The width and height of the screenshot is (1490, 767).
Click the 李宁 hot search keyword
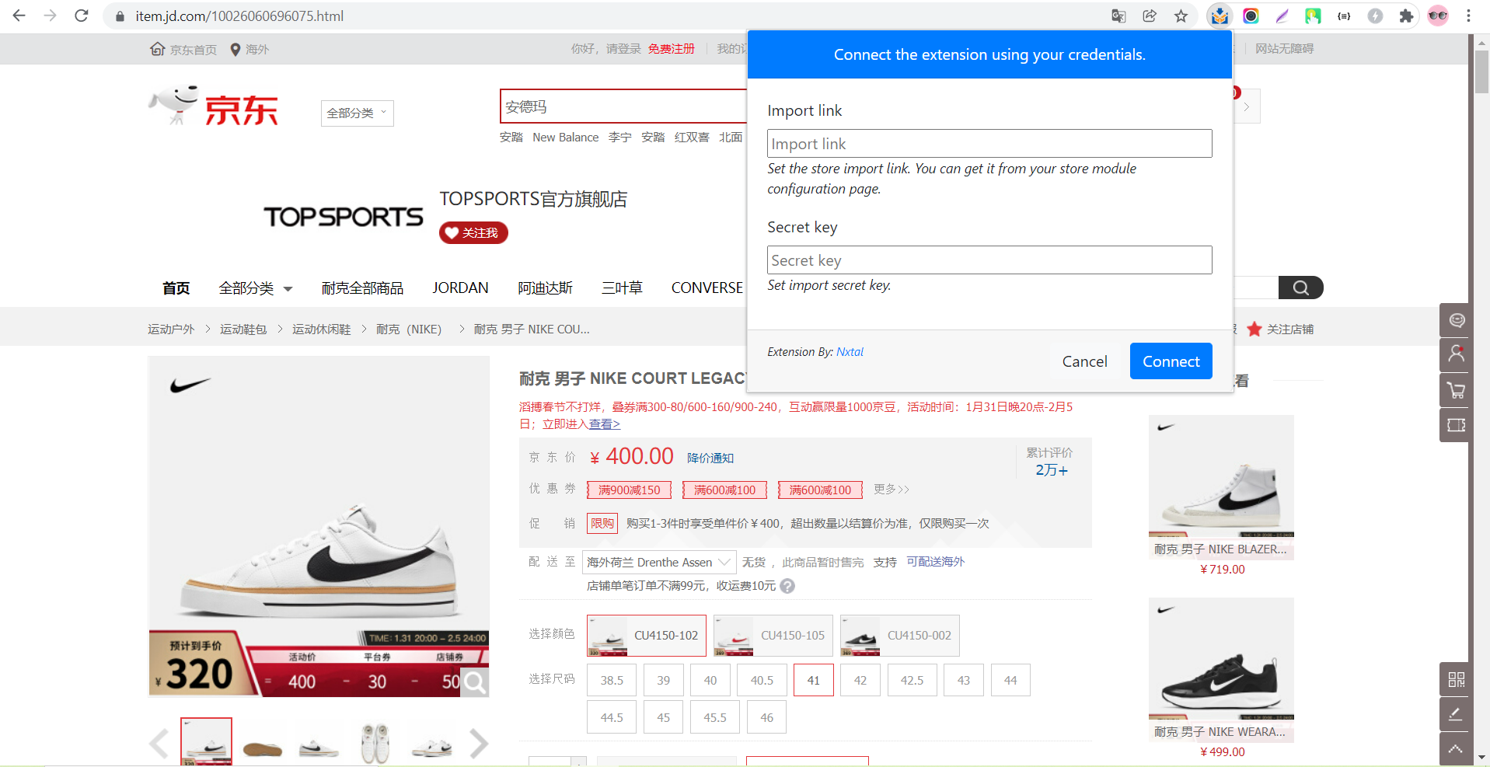pos(619,138)
